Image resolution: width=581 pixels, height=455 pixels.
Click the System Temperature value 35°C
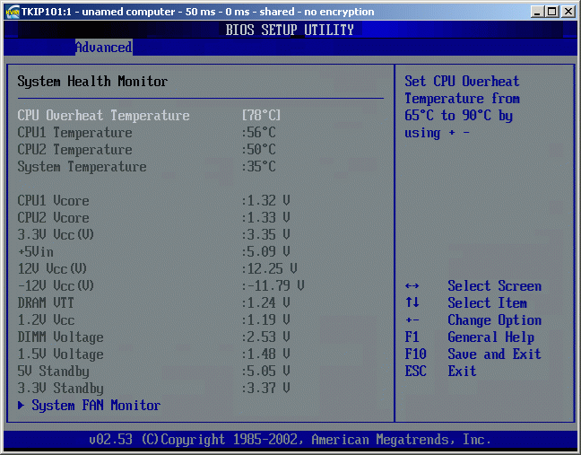(x=258, y=167)
